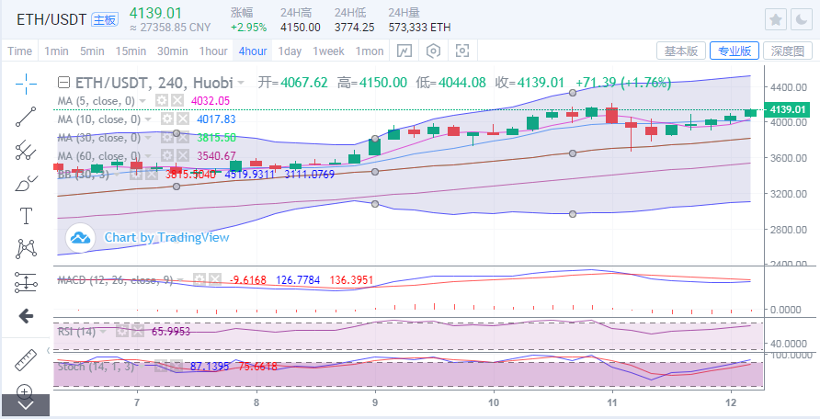Select the 4hour interval
This screenshot has width=820, height=419.
253,51
